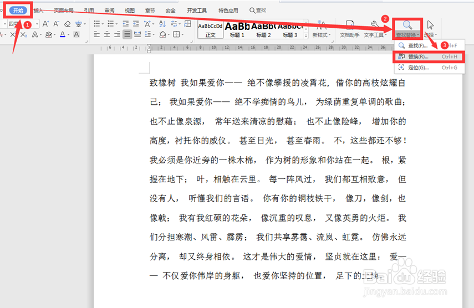
Task: Open paragraph shading fill tool
Action: [162, 34]
